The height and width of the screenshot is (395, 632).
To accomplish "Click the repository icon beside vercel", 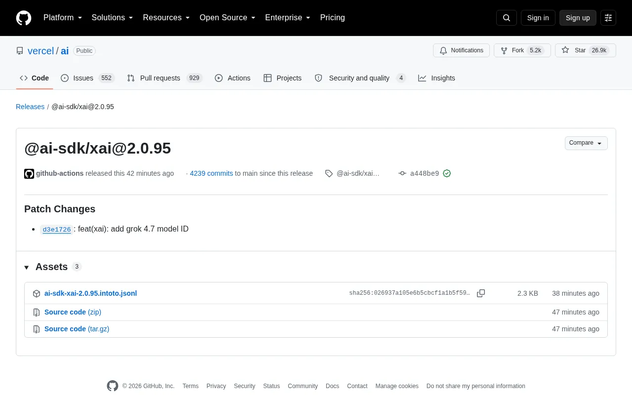I will tap(20, 51).
